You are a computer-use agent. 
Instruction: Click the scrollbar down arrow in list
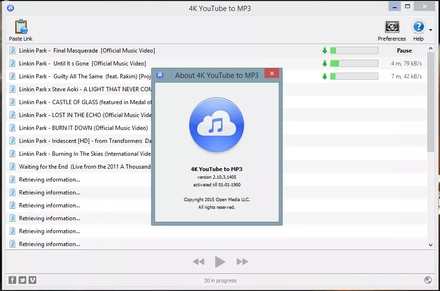pyautogui.click(x=430, y=245)
